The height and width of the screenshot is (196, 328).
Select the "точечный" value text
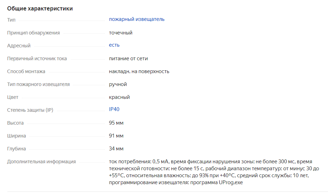[120, 33]
